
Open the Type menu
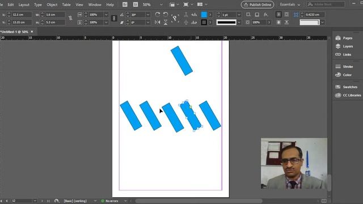(38, 5)
